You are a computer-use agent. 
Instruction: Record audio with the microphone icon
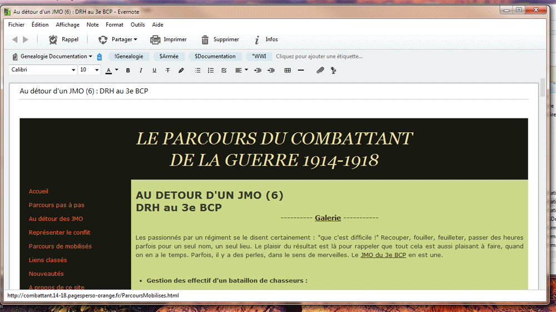click(333, 70)
